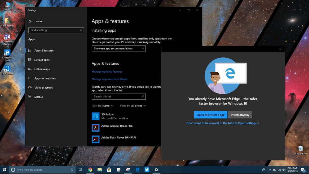Maximize the Settings window

pyautogui.click(x=189, y=10)
